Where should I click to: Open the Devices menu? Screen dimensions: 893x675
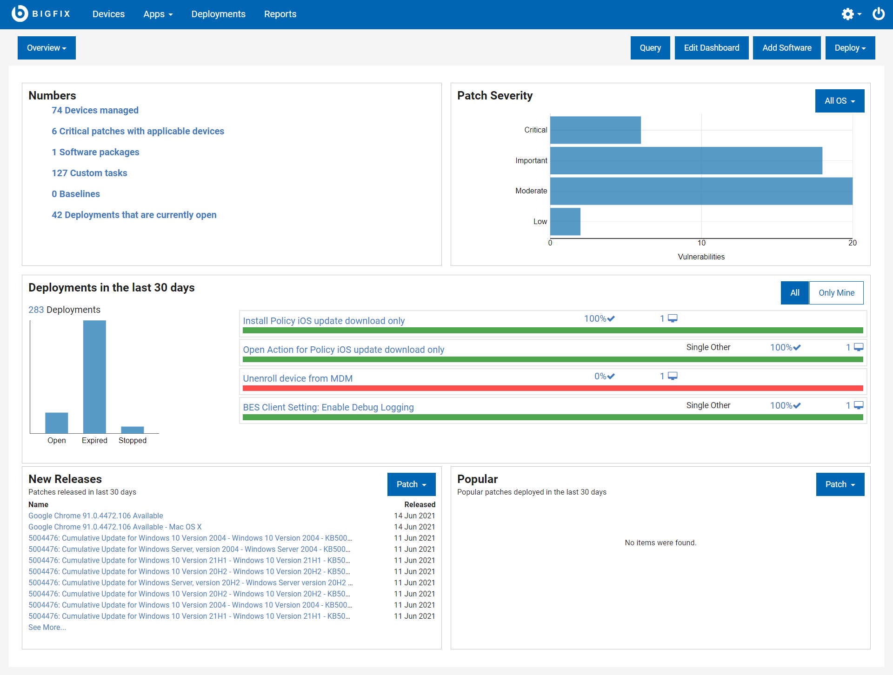coord(108,14)
